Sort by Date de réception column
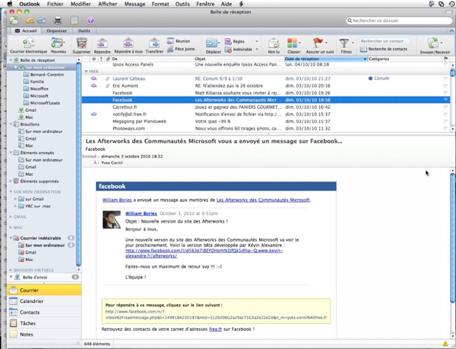The width and height of the screenshot is (456, 349). click(325, 59)
